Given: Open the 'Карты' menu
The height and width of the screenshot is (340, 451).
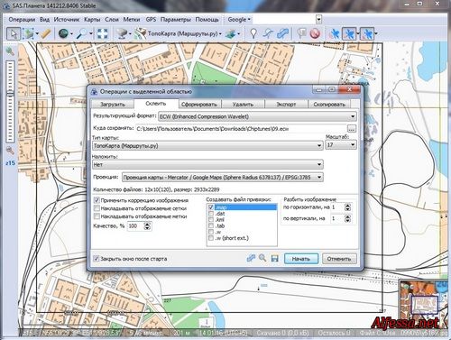Looking at the screenshot, I should (x=92, y=20).
